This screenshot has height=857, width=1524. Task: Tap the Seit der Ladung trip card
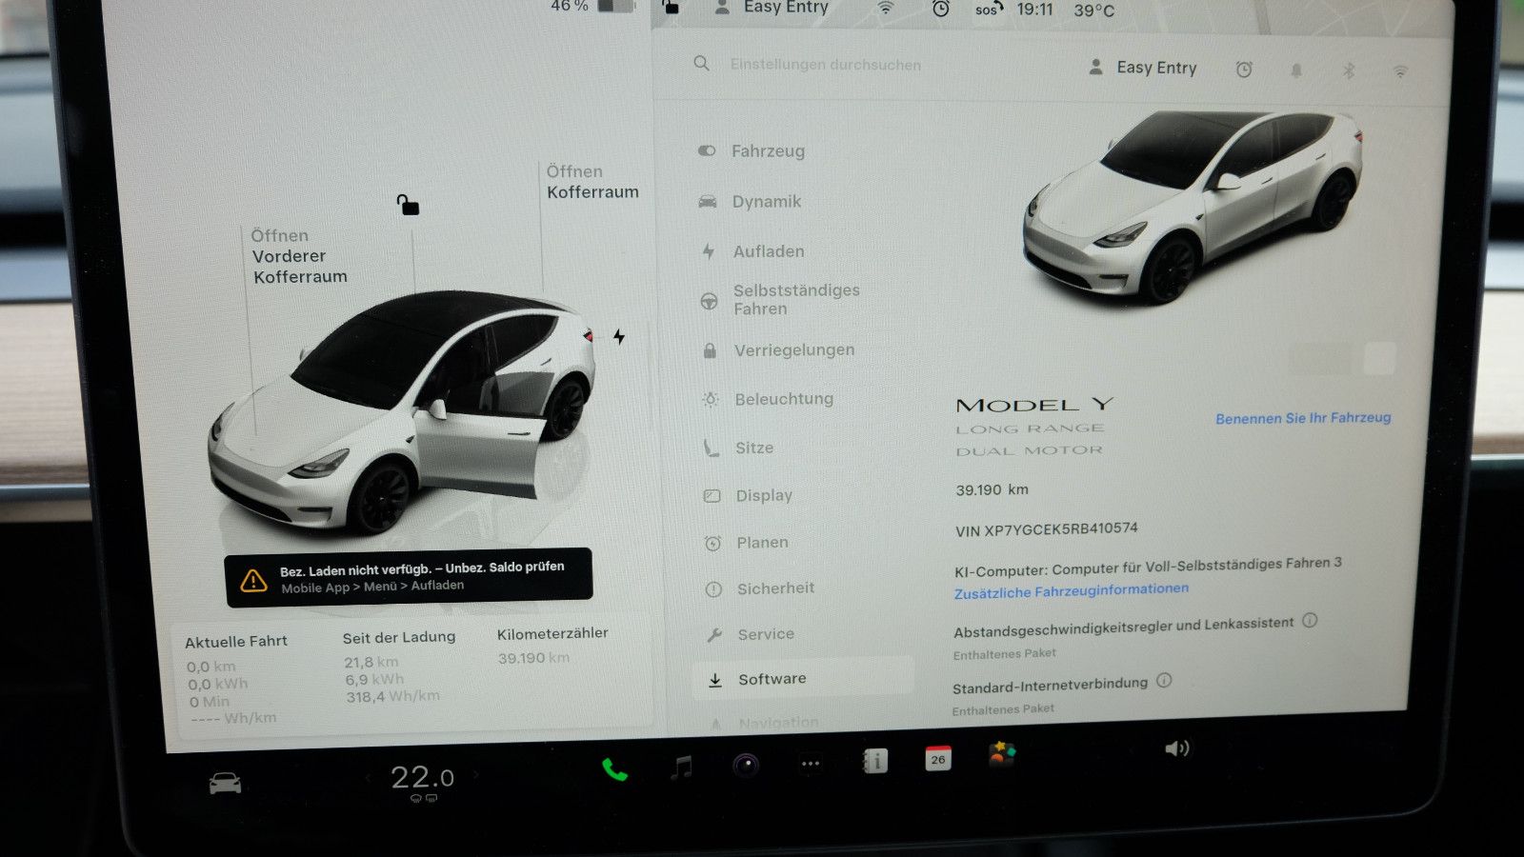point(399,667)
